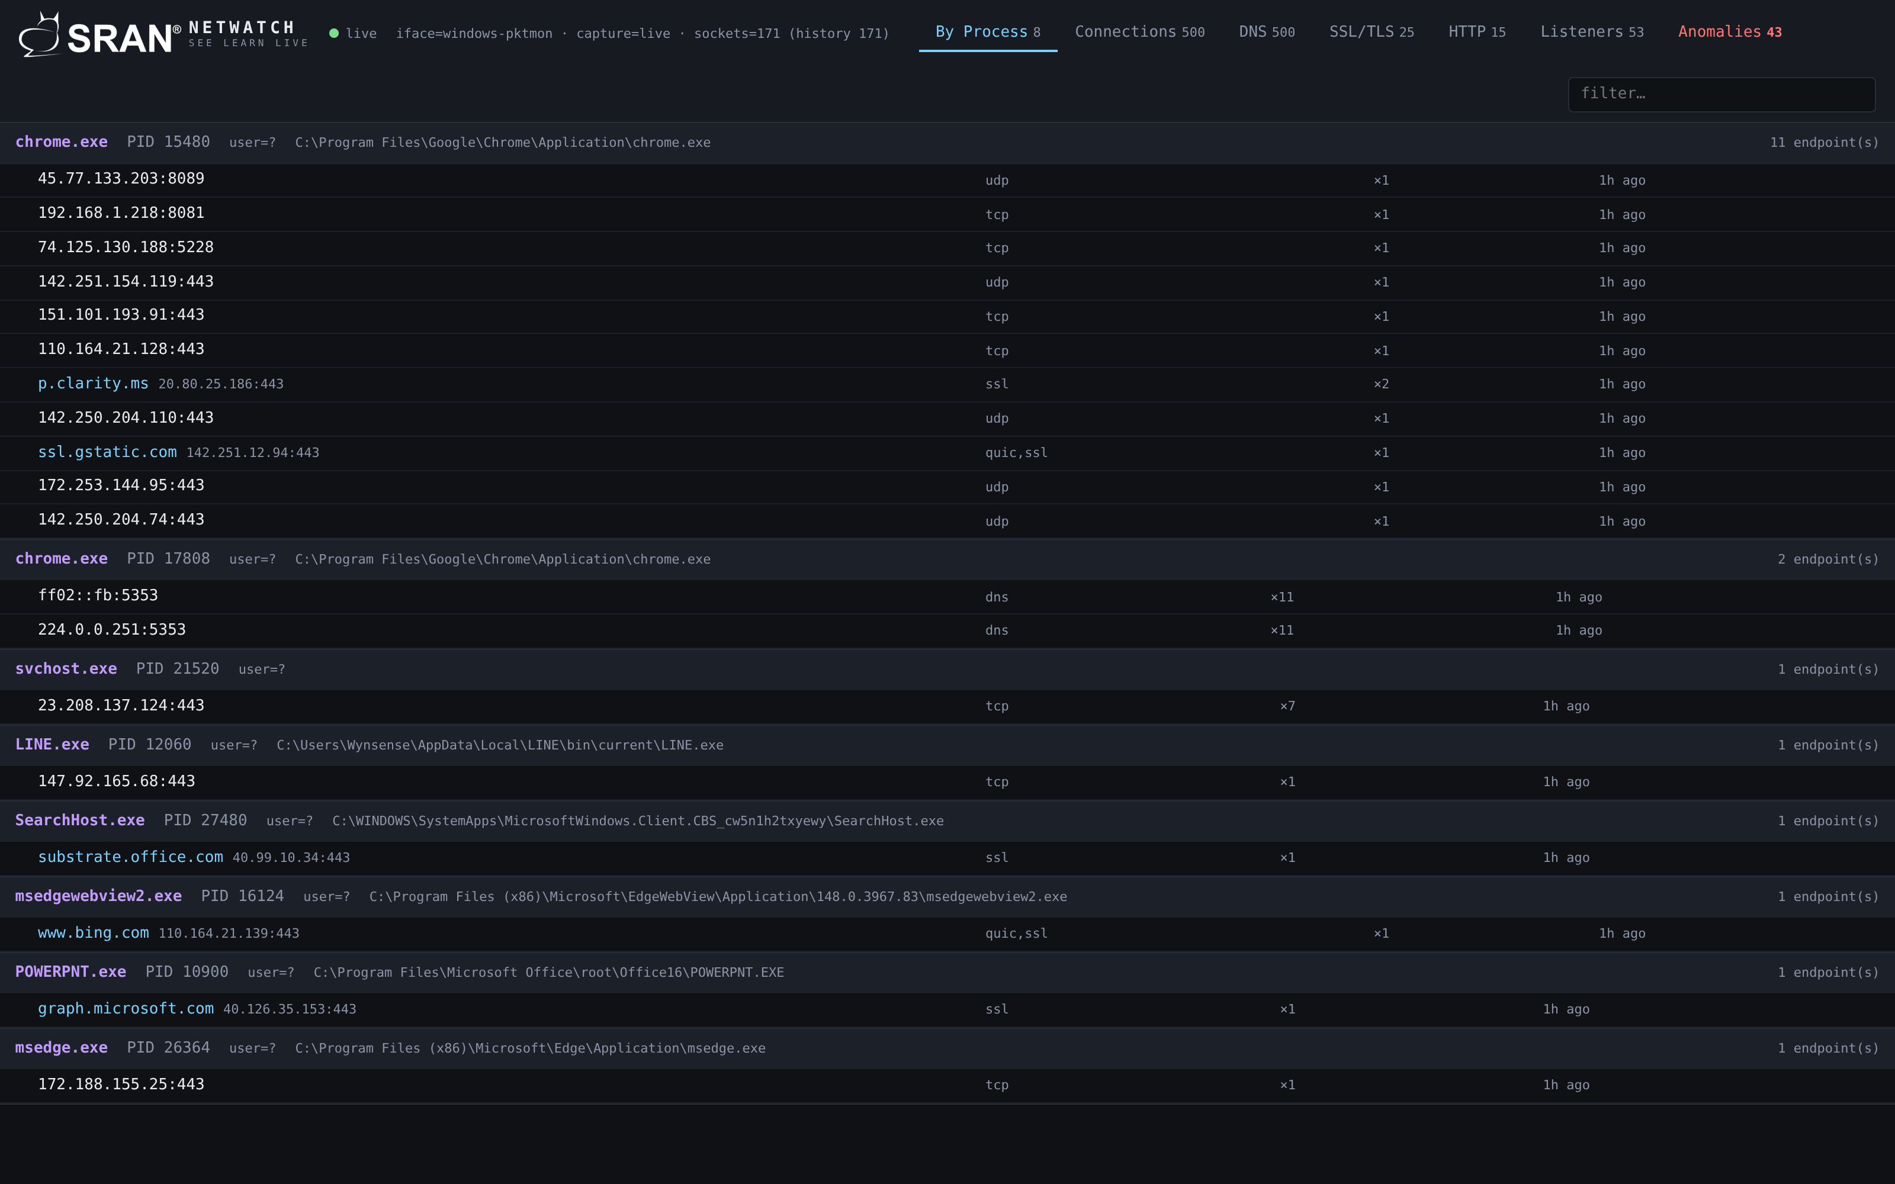The image size is (1895, 1184).
Task: Click the 2 endpoint(s) count
Action: pos(1829,560)
